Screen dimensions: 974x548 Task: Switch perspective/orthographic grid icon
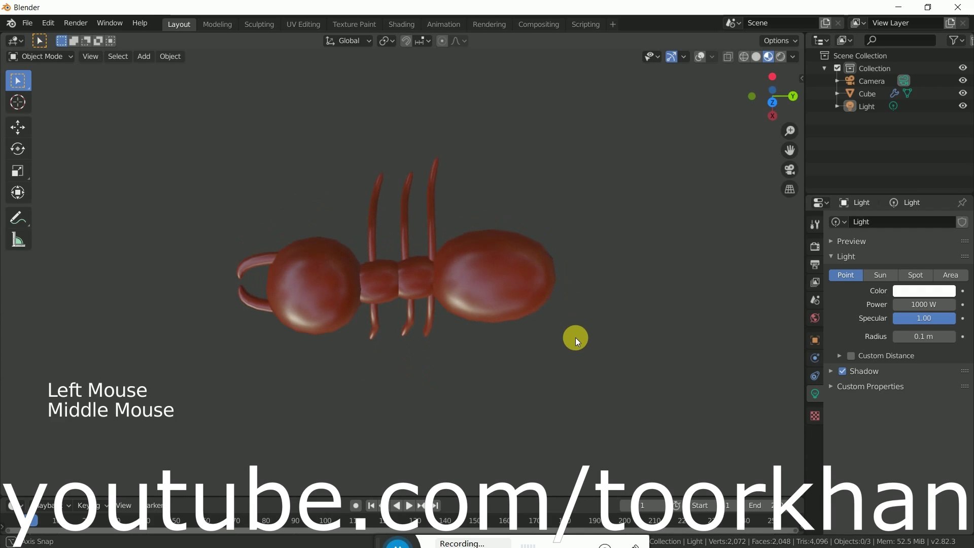[x=790, y=189]
